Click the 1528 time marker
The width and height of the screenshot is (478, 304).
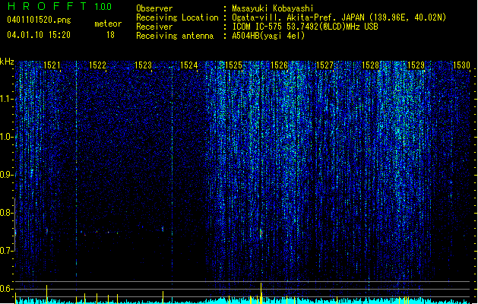370,65
